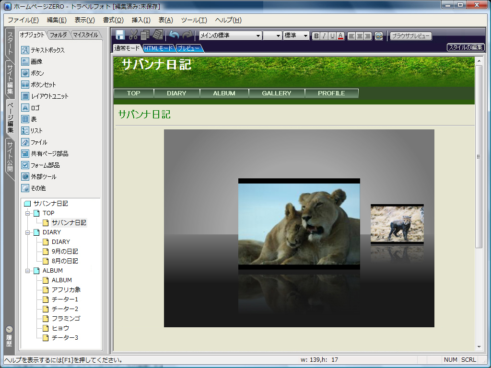Select フォルダ tab
The height and width of the screenshot is (368, 491).
(x=58, y=34)
